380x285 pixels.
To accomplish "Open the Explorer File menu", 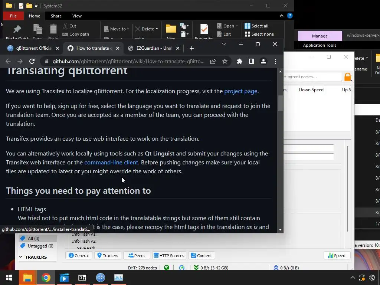I will [13, 16].
